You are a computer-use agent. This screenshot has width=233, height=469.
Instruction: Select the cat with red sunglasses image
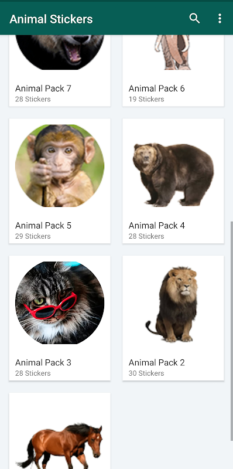point(60,303)
